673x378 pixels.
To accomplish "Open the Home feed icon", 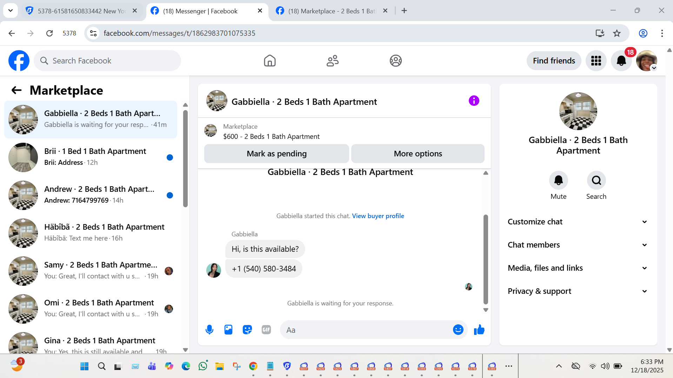I will pyautogui.click(x=270, y=61).
